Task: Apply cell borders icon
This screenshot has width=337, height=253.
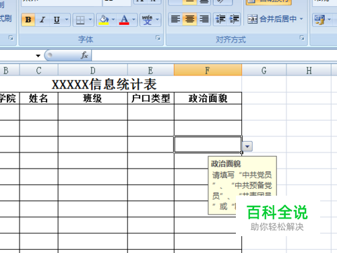Action: (80, 20)
